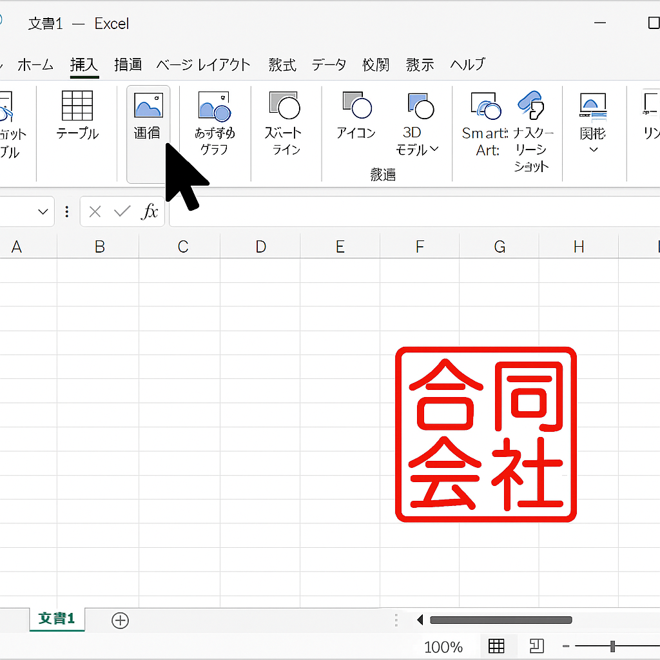Open the recommended charts (グラフ) button
Viewport: 660px width, 660px height.
click(215, 123)
